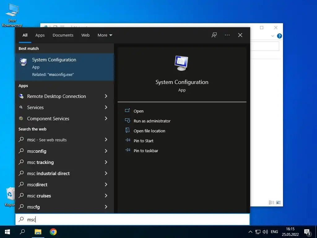
Task: Select Open file location
Action: coord(150,131)
